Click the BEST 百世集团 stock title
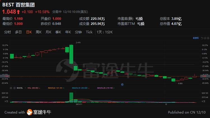 tap(18, 5)
